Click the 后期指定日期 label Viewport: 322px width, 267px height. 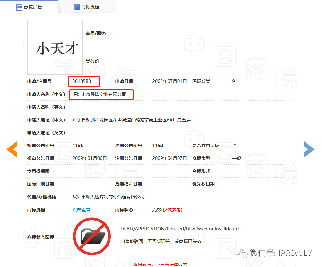click(x=128, y=184)
